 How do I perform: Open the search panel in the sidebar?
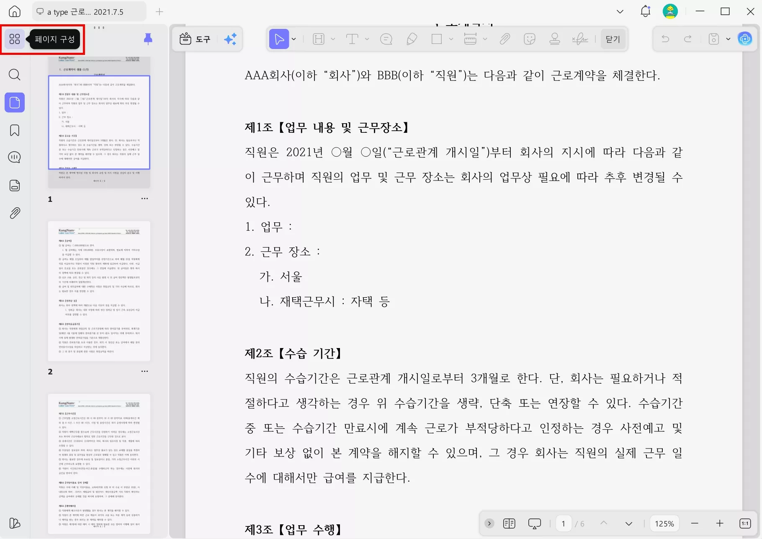pyautogui.click(x=14, y=75)
